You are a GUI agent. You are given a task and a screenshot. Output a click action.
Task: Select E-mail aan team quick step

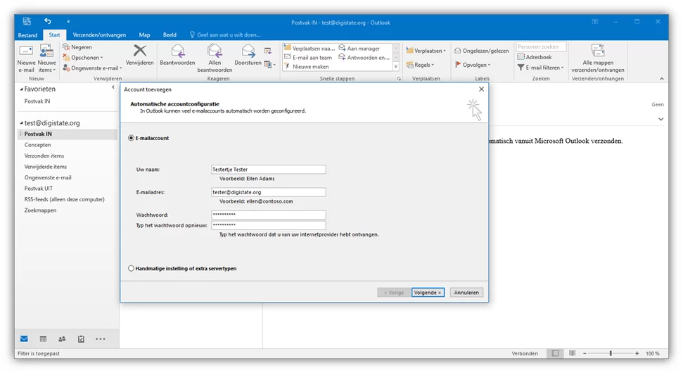[x=308, y=58]
